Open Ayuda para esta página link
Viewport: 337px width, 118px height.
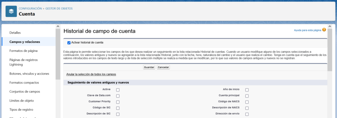[308, 30]
